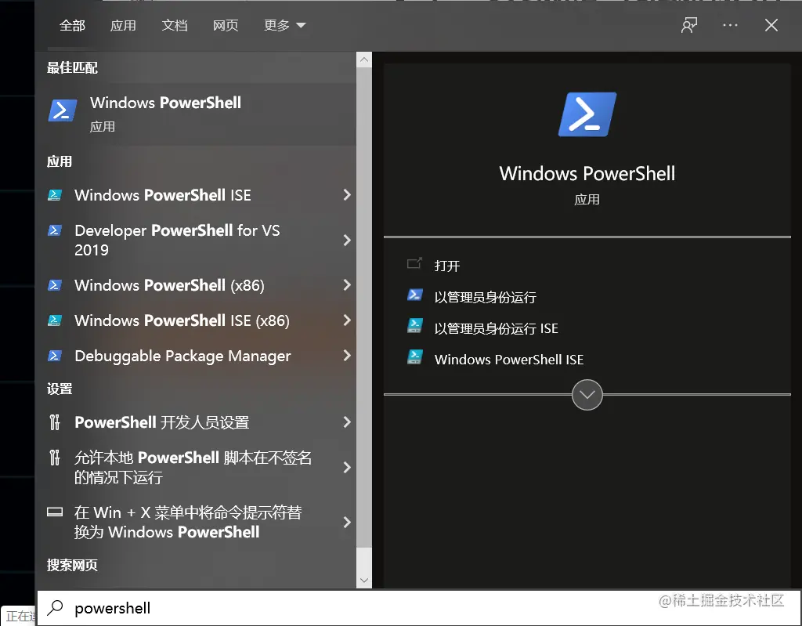Click icon next to 以管理员身份运行
The height and width of the screenshot is (626, 802).
coord(415,295)
